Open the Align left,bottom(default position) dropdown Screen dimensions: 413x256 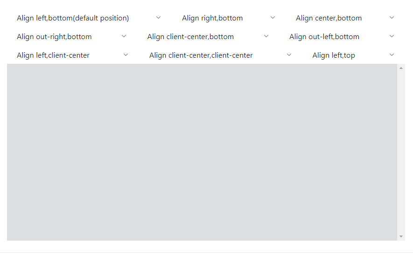pyautogui.click(x=73, y=18)
